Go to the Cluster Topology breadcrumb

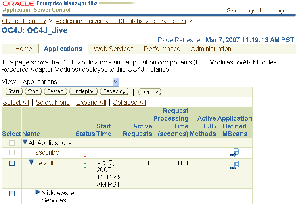[x=24, y=21]
